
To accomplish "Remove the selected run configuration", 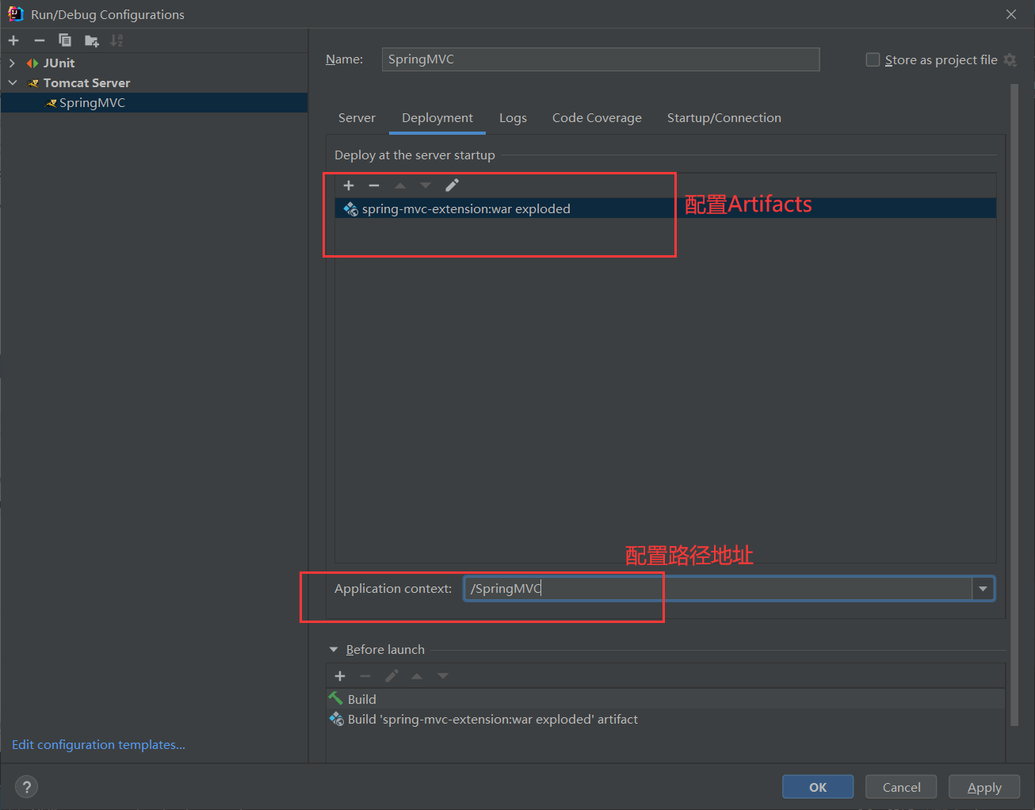I will pyautogui.click(x=40, y=40).
